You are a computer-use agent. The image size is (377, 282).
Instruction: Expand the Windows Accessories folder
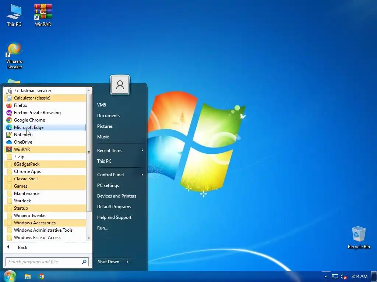click(45, 223)
